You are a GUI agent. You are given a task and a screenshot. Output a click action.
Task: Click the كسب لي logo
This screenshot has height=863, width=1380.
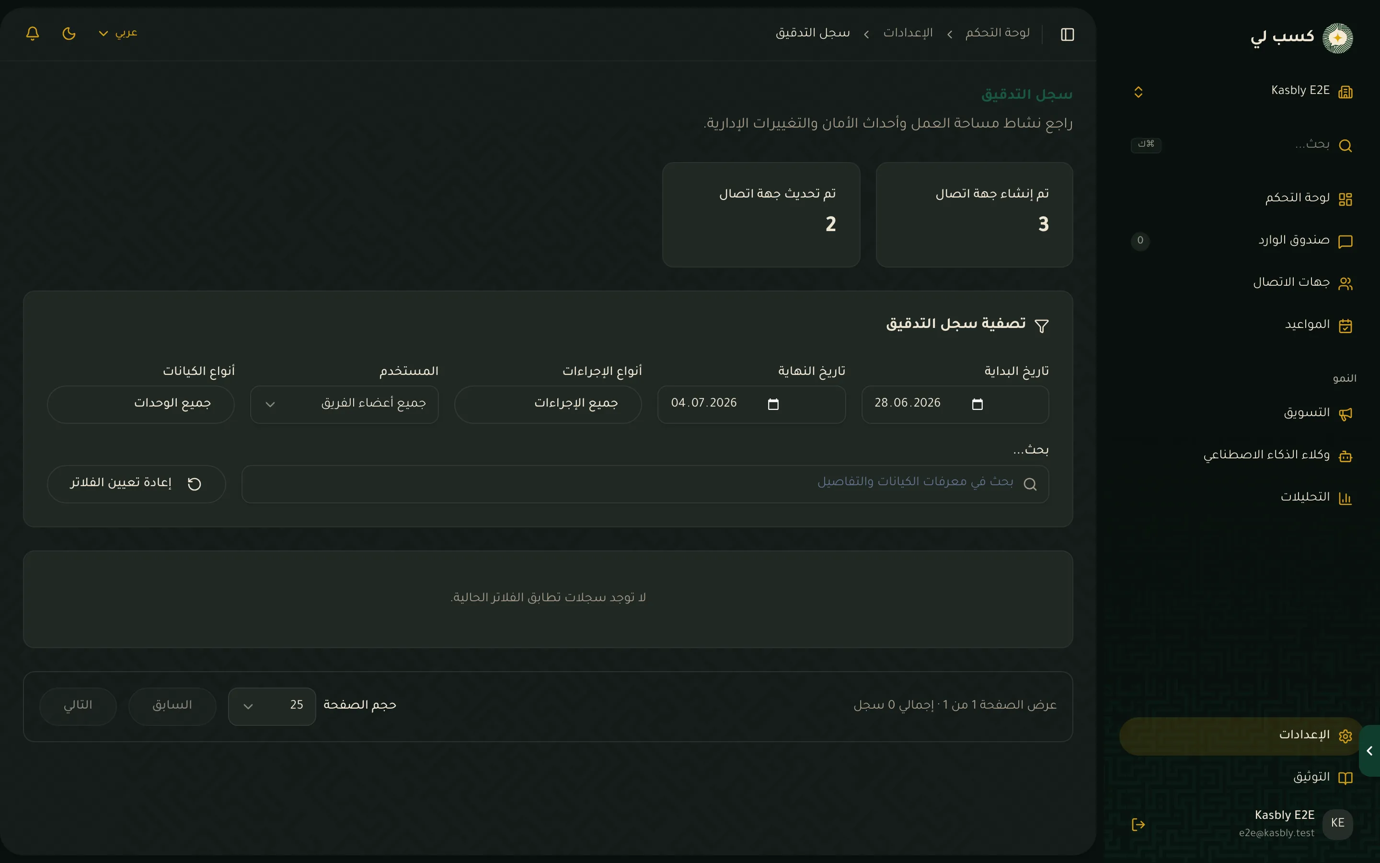coord(1301,38)
